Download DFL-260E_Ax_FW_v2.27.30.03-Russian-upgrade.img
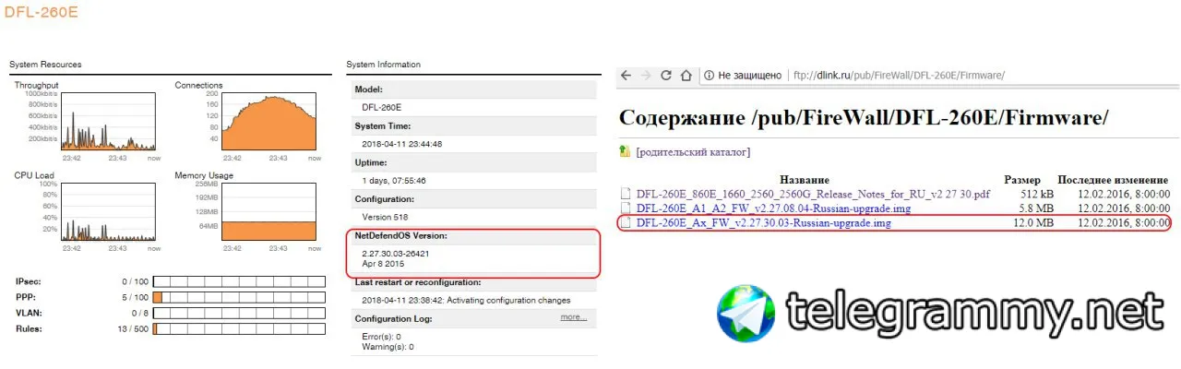 coord(764,222)
